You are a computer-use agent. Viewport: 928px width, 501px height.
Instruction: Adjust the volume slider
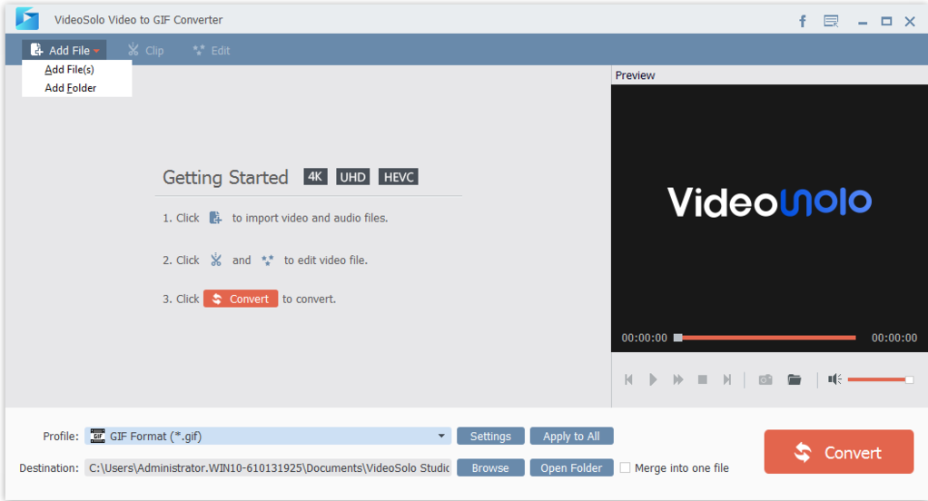coord(881,379)
